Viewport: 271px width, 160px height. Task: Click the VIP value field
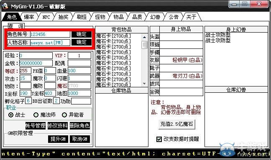pyautogui.click(x=79, y=56)
